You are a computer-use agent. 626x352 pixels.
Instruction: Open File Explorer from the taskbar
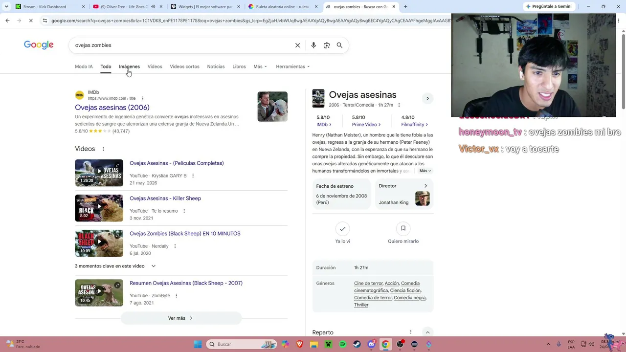pos(314,344)
